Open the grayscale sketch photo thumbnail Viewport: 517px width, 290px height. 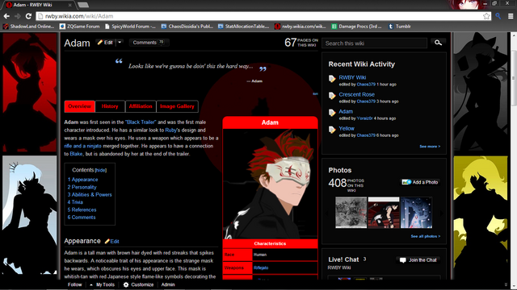tap(351, 213)
